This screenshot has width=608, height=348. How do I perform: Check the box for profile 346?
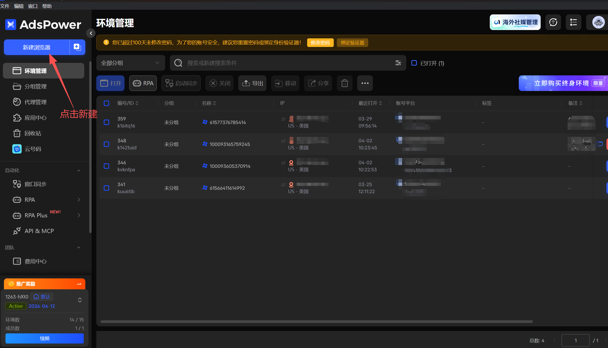click(106, 166)
